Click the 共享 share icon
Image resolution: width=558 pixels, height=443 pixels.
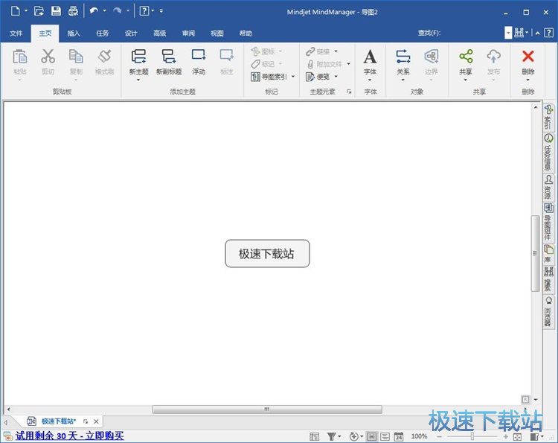click(x=465, y=57)
